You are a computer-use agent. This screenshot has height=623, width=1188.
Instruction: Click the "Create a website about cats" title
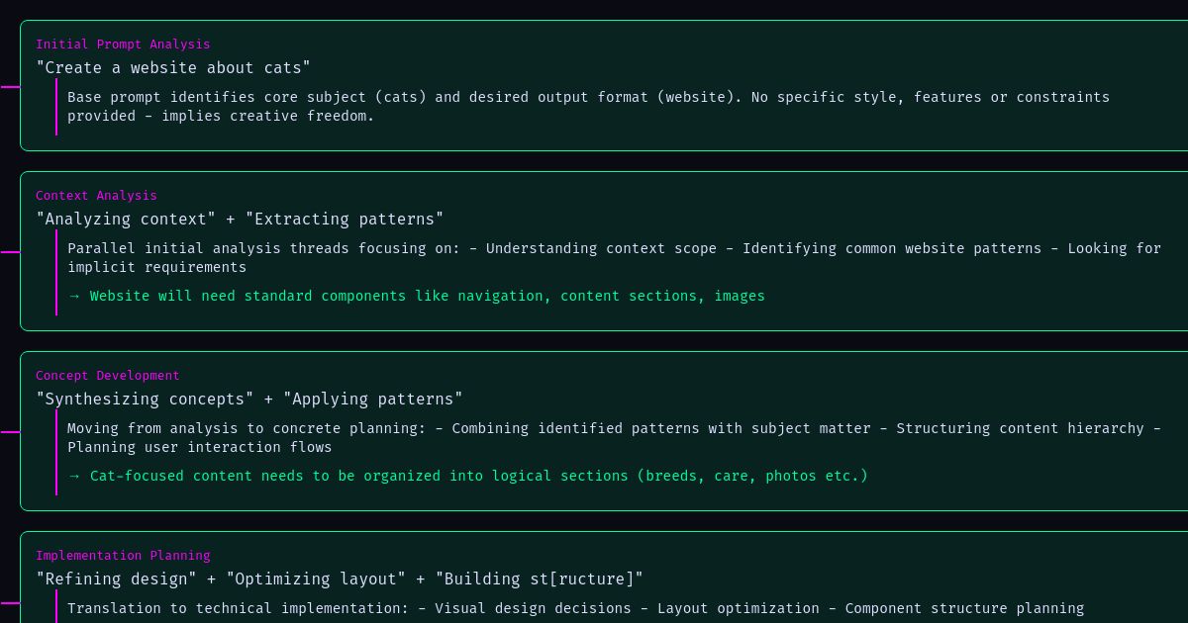pyautogui.click(x=173, y=68)
